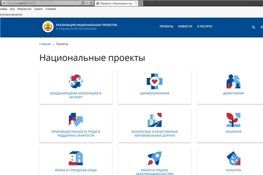
Task: Click the site favicon in the address bar
Action: pyautogui.click(x=4, y=3)
